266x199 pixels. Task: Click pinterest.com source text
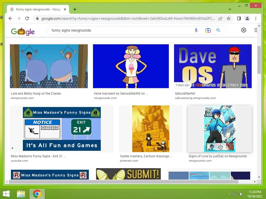[x=129, y=161]
